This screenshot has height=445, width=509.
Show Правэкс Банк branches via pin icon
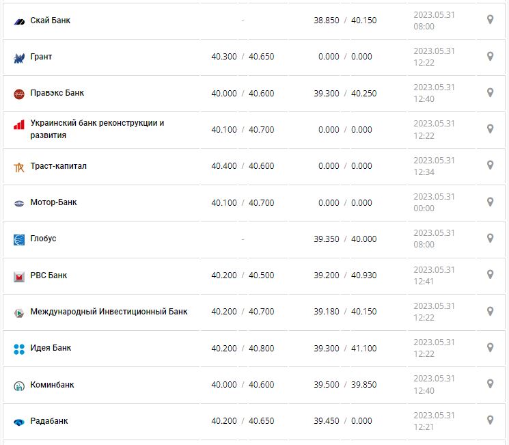[x=490, y=92]
